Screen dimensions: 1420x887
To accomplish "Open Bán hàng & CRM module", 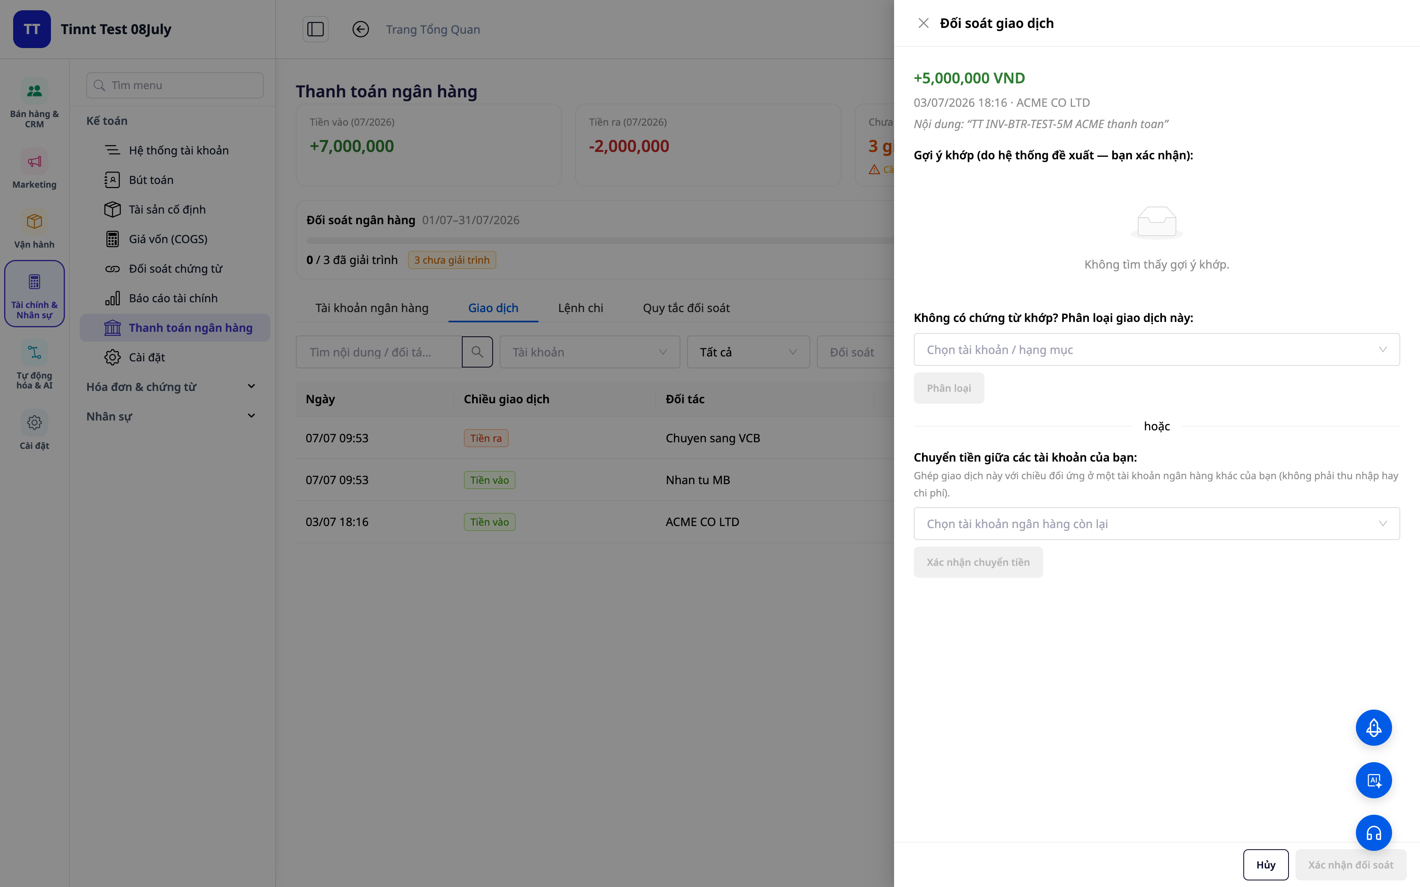I will [x=34, y=103].
